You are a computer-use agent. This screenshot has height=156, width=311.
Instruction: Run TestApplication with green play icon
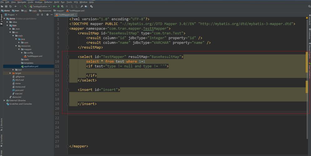click(54, 6)
